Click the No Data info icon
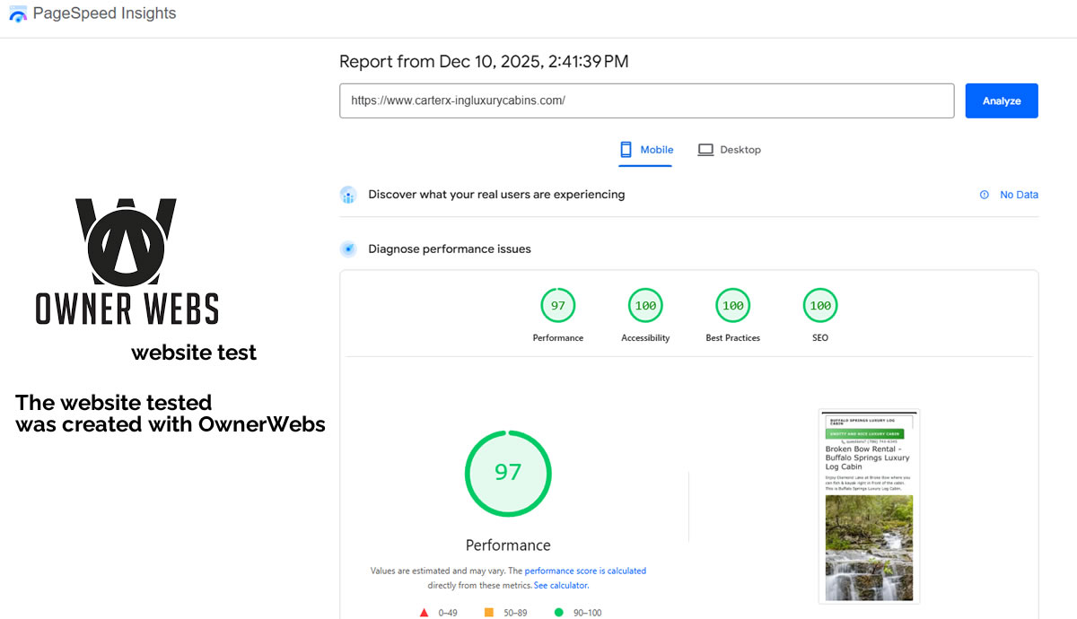 click(985, 195)
